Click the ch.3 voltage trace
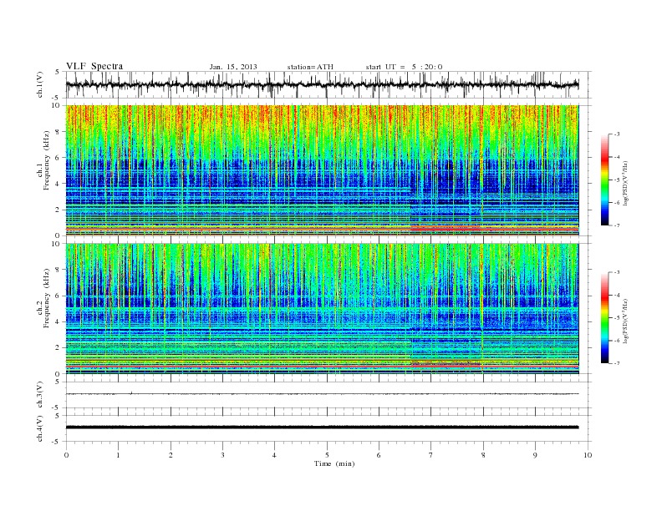 (322, 394)
